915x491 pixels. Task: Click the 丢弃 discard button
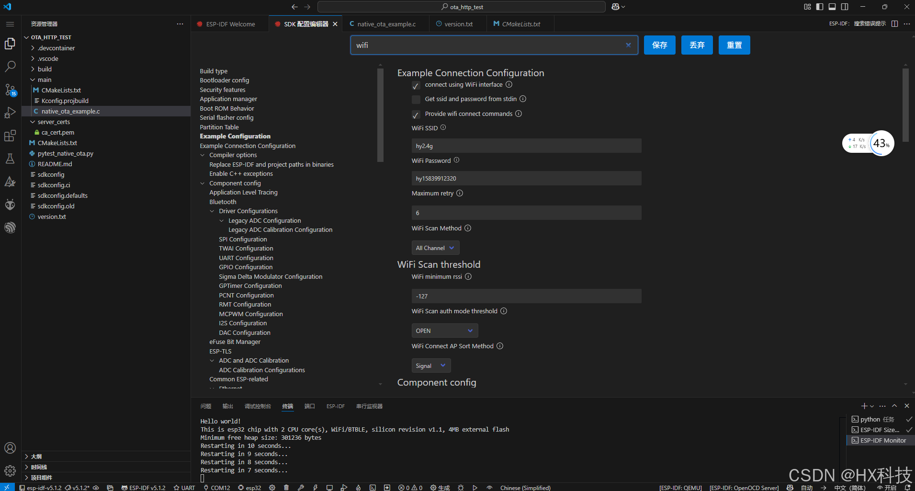click(x=697, y=45)
